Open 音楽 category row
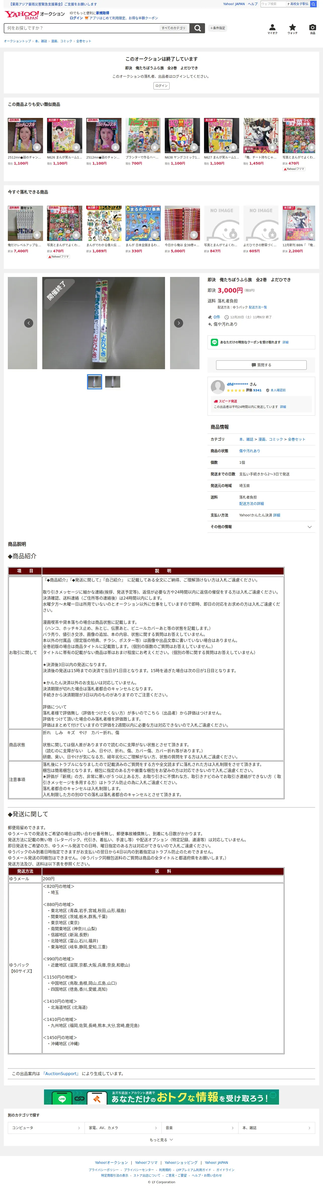This screenshot has width=323, height=1188. [x=200, y=1128]
